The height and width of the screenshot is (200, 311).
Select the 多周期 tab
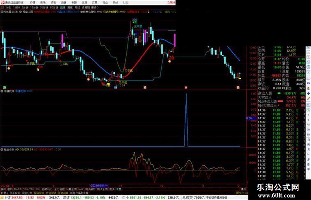click(86, 7)
